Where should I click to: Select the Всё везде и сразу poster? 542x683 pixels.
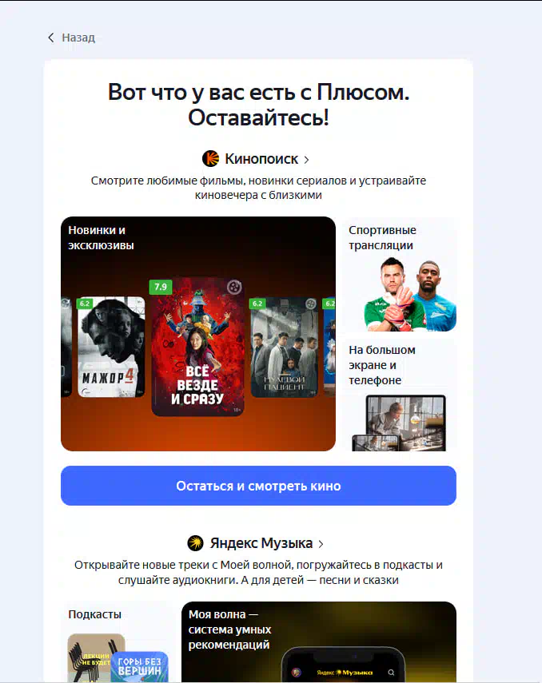pyautogui.click(x=197, y=347)
